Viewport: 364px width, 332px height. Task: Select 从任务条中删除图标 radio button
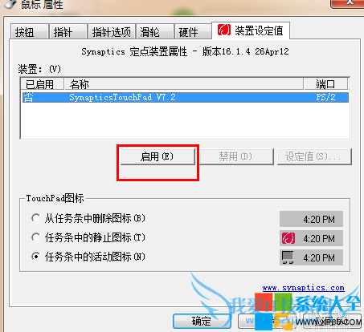point(35,218)
